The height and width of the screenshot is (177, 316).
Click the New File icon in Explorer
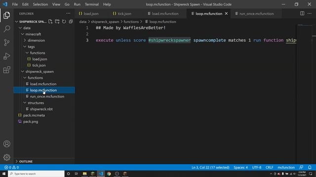tap(50, 22)
